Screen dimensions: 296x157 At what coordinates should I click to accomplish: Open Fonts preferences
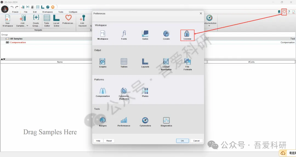coord(124,35)
